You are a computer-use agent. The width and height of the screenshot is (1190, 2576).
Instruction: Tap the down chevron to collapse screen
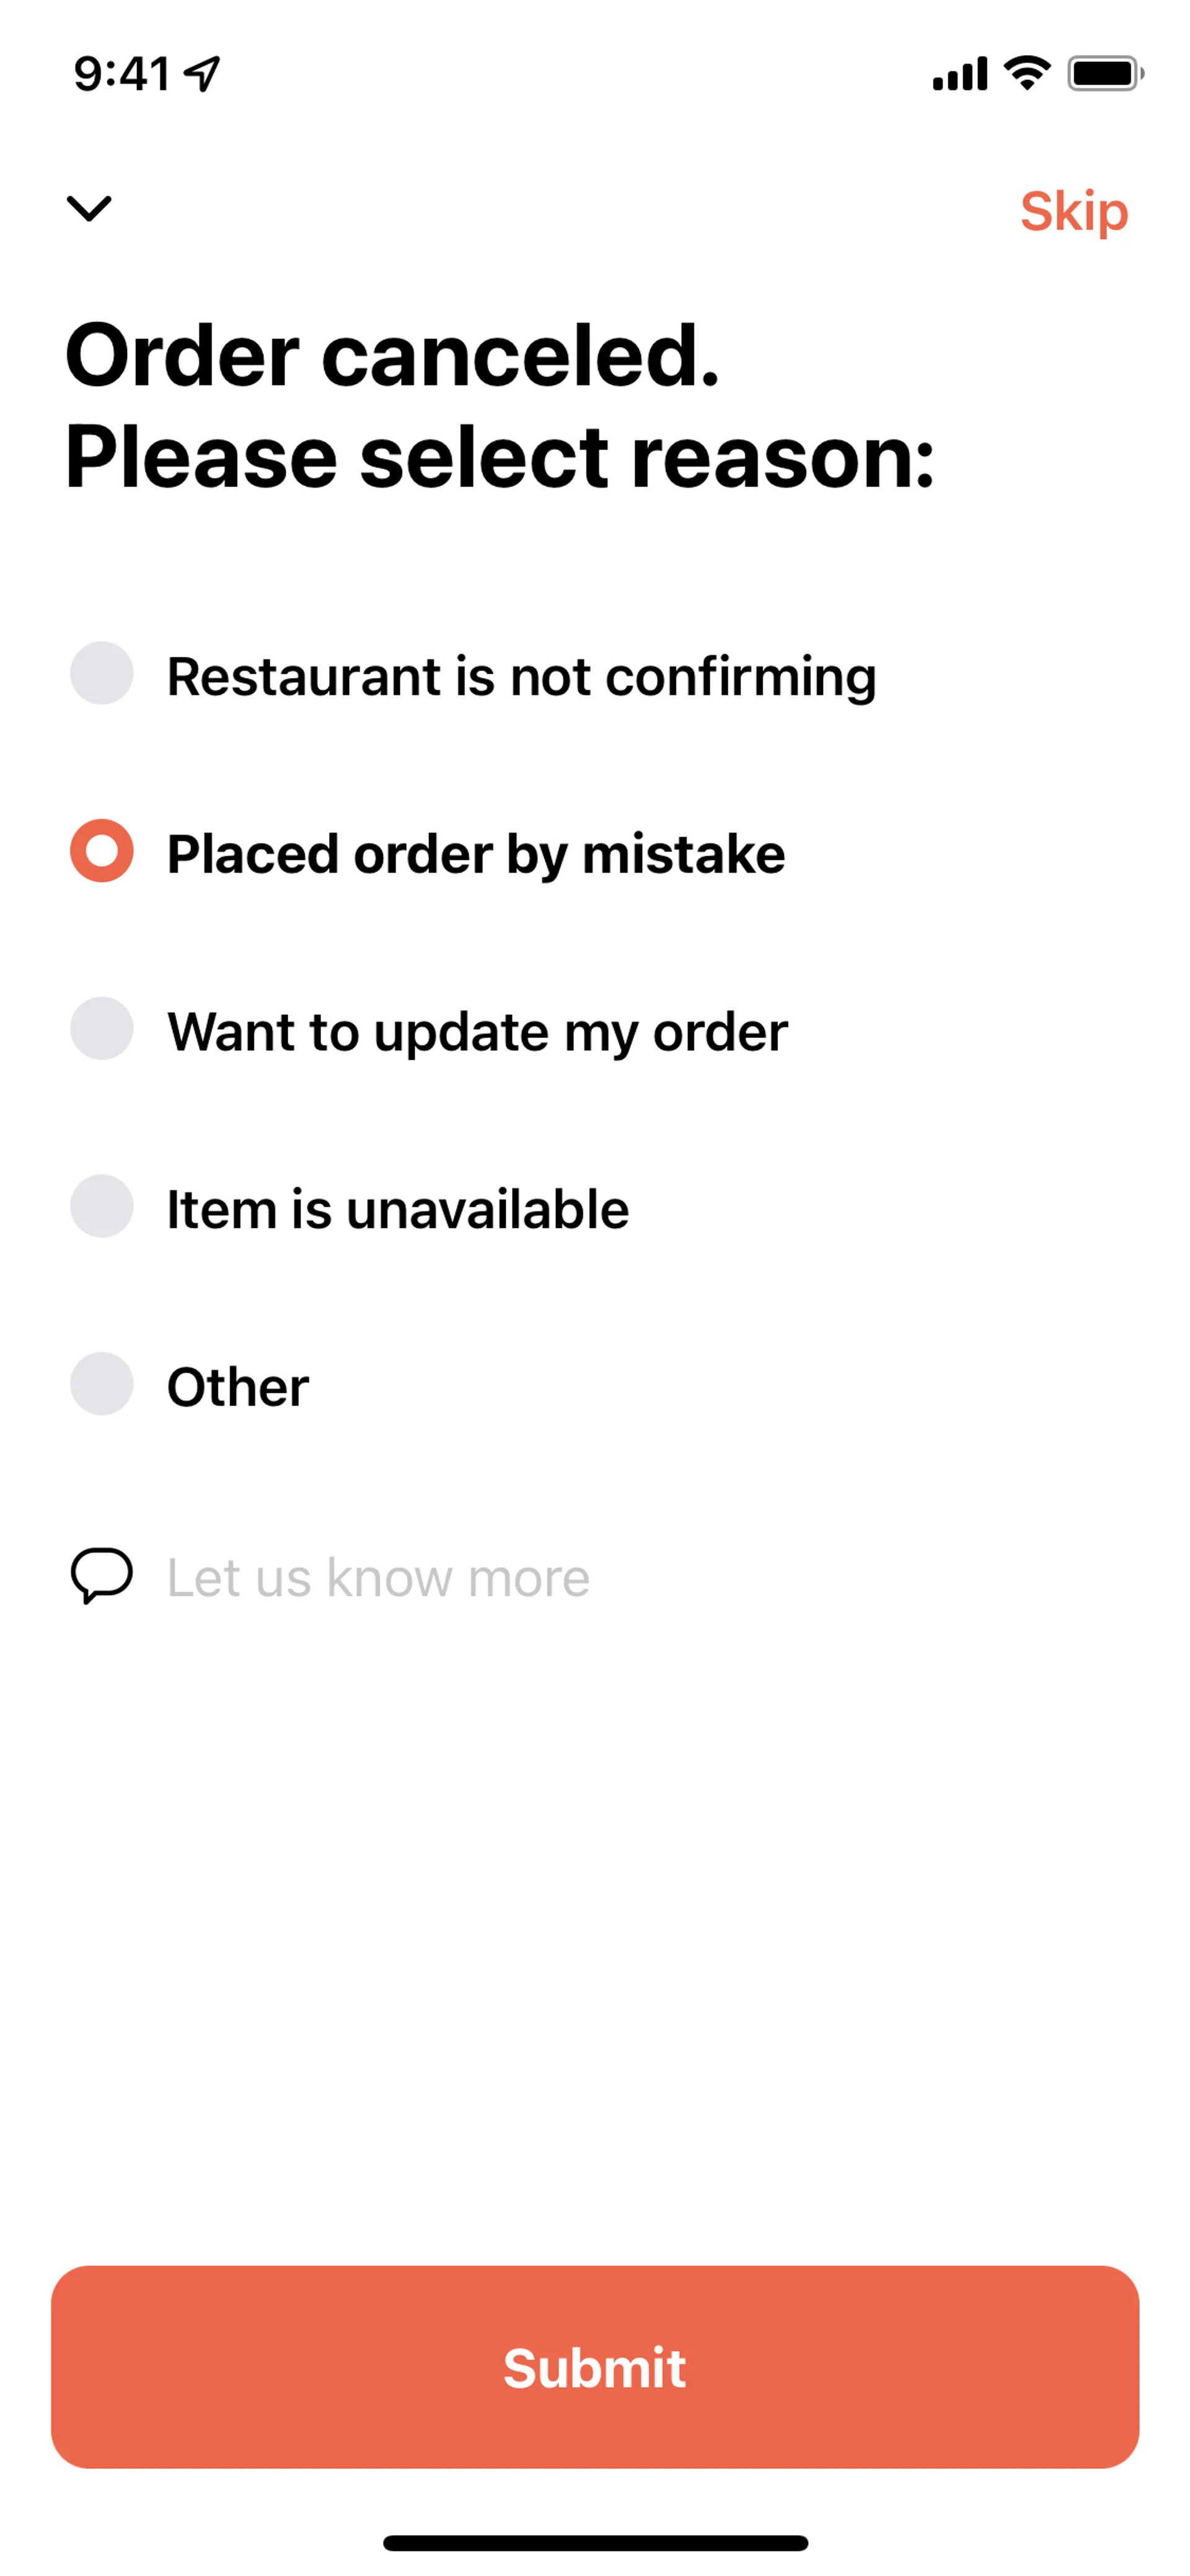(x=89, y=208)
